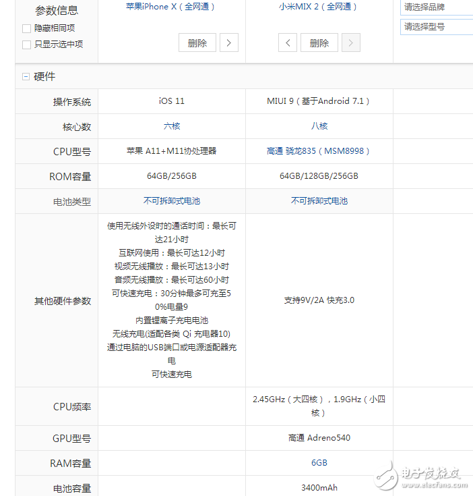The image size is (473, 496).
Task: Open 请选择品牌 brand dropdown
Action: [437, 7]
